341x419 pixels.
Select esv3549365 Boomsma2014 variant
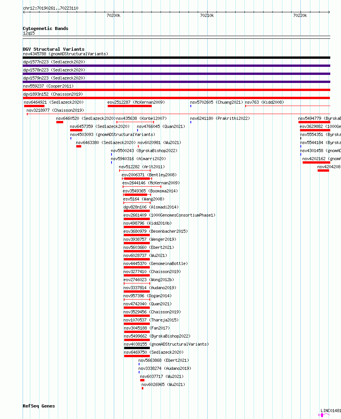tap(150, 191)
